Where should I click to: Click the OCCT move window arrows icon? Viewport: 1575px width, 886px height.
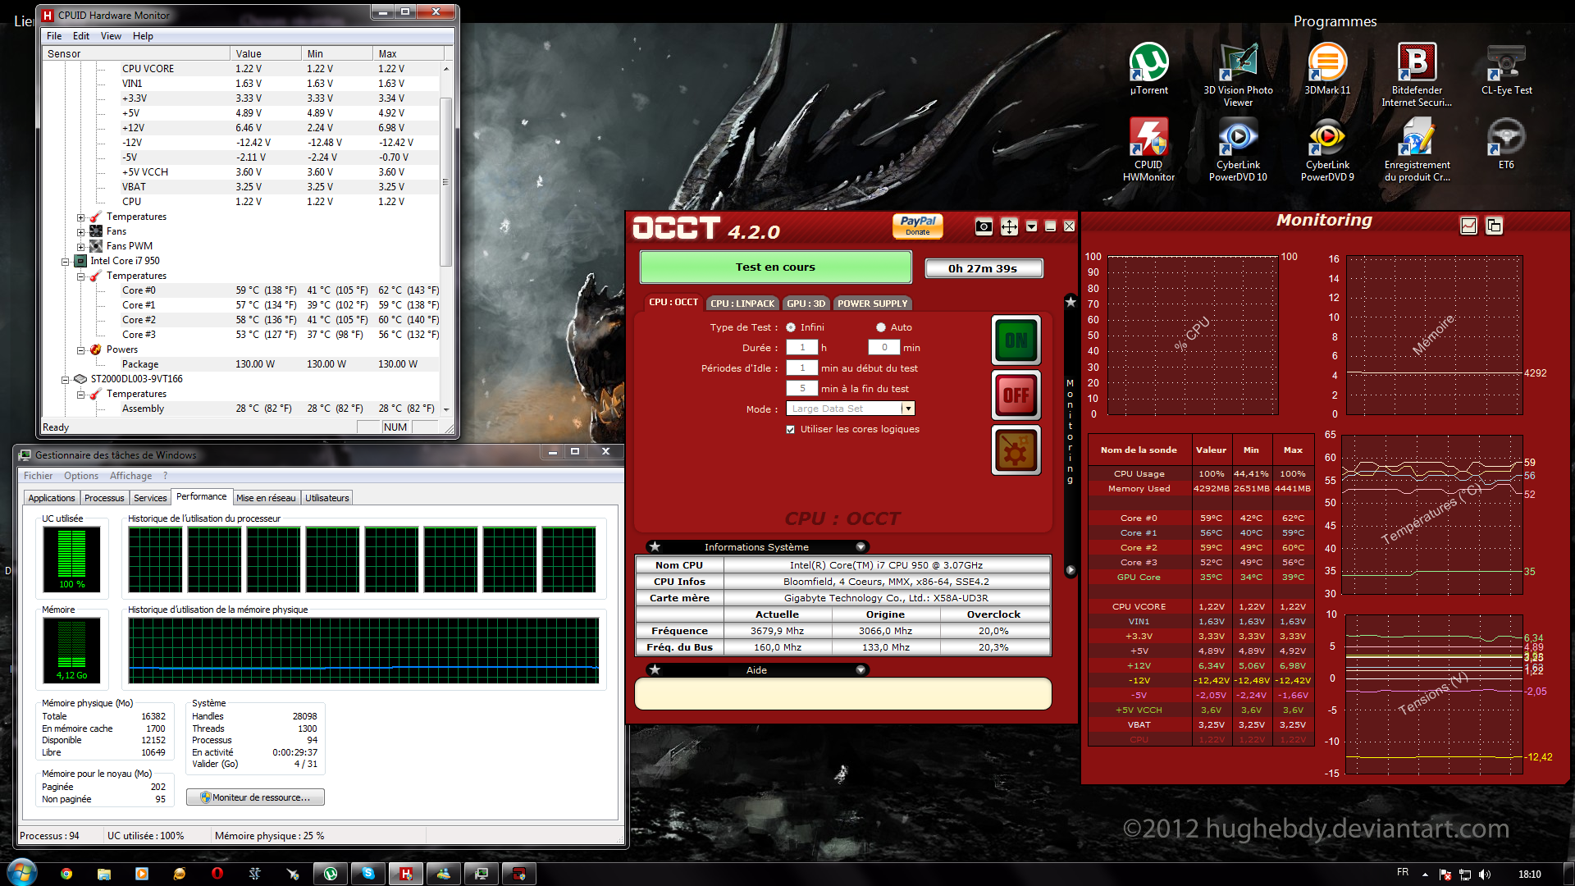pos(1009,226)
